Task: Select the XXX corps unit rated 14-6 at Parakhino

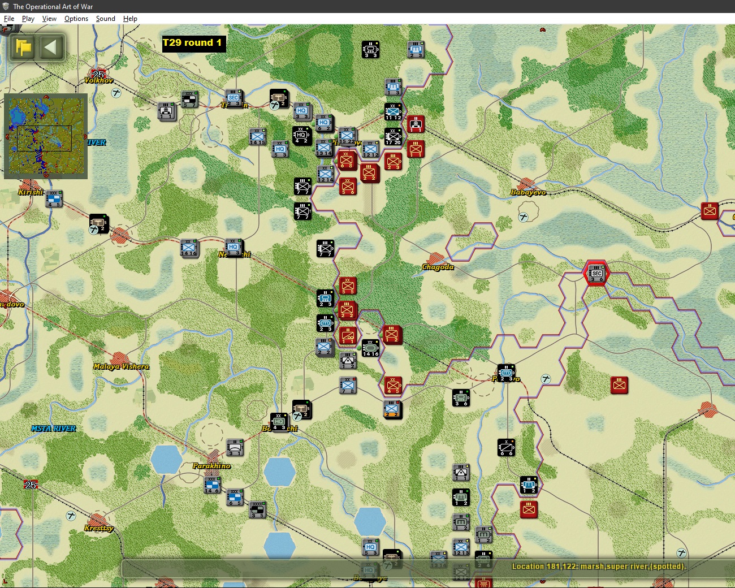Action: click(212, 485)
